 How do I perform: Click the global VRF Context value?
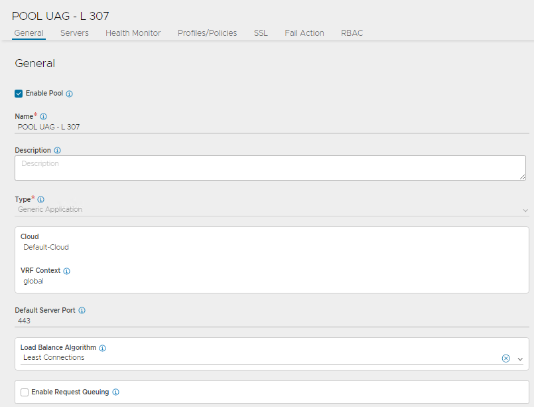33,282
